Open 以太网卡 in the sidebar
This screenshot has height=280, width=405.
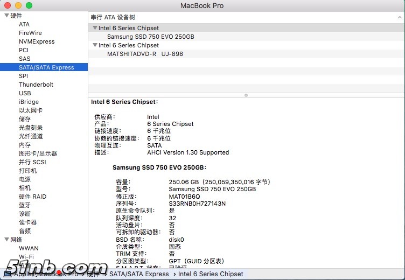31,110
